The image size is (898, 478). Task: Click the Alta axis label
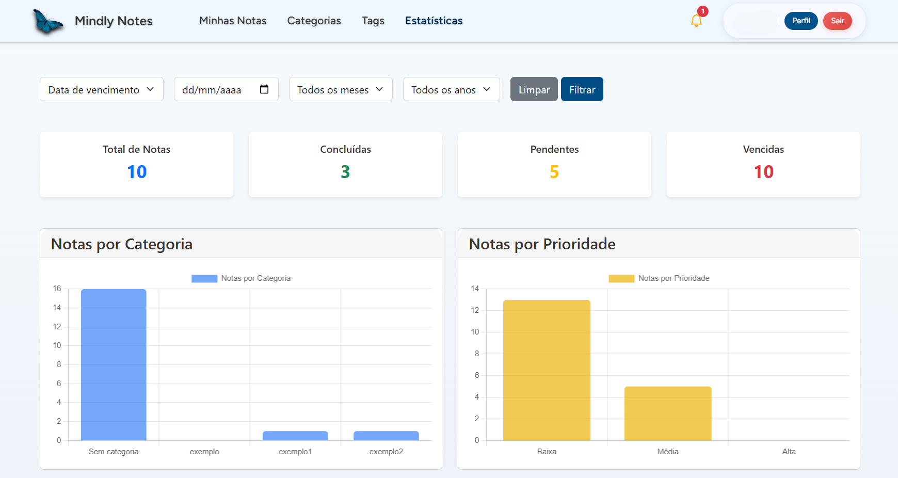pyautogui.click(x=789, y=452)
